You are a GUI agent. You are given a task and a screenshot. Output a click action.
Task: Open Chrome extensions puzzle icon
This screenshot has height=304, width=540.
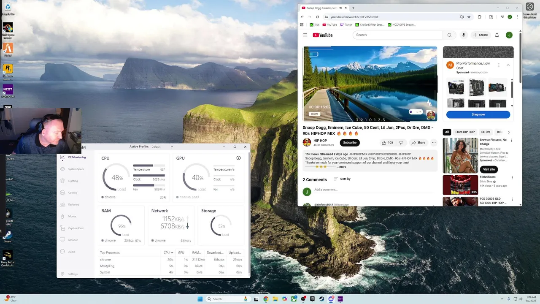click(480, 17)
